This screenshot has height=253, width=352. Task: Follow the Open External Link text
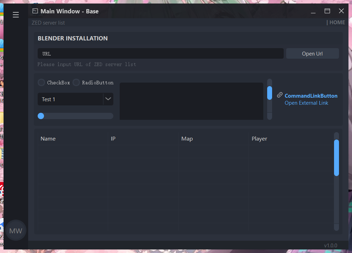coord(306,103)
